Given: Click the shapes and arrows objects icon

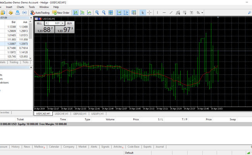Looking at the screenshot, I should (198, 12).
